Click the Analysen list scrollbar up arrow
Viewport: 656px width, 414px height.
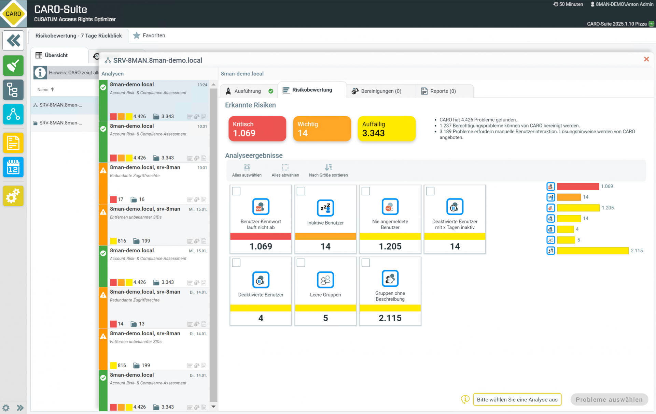click(213, 84)
